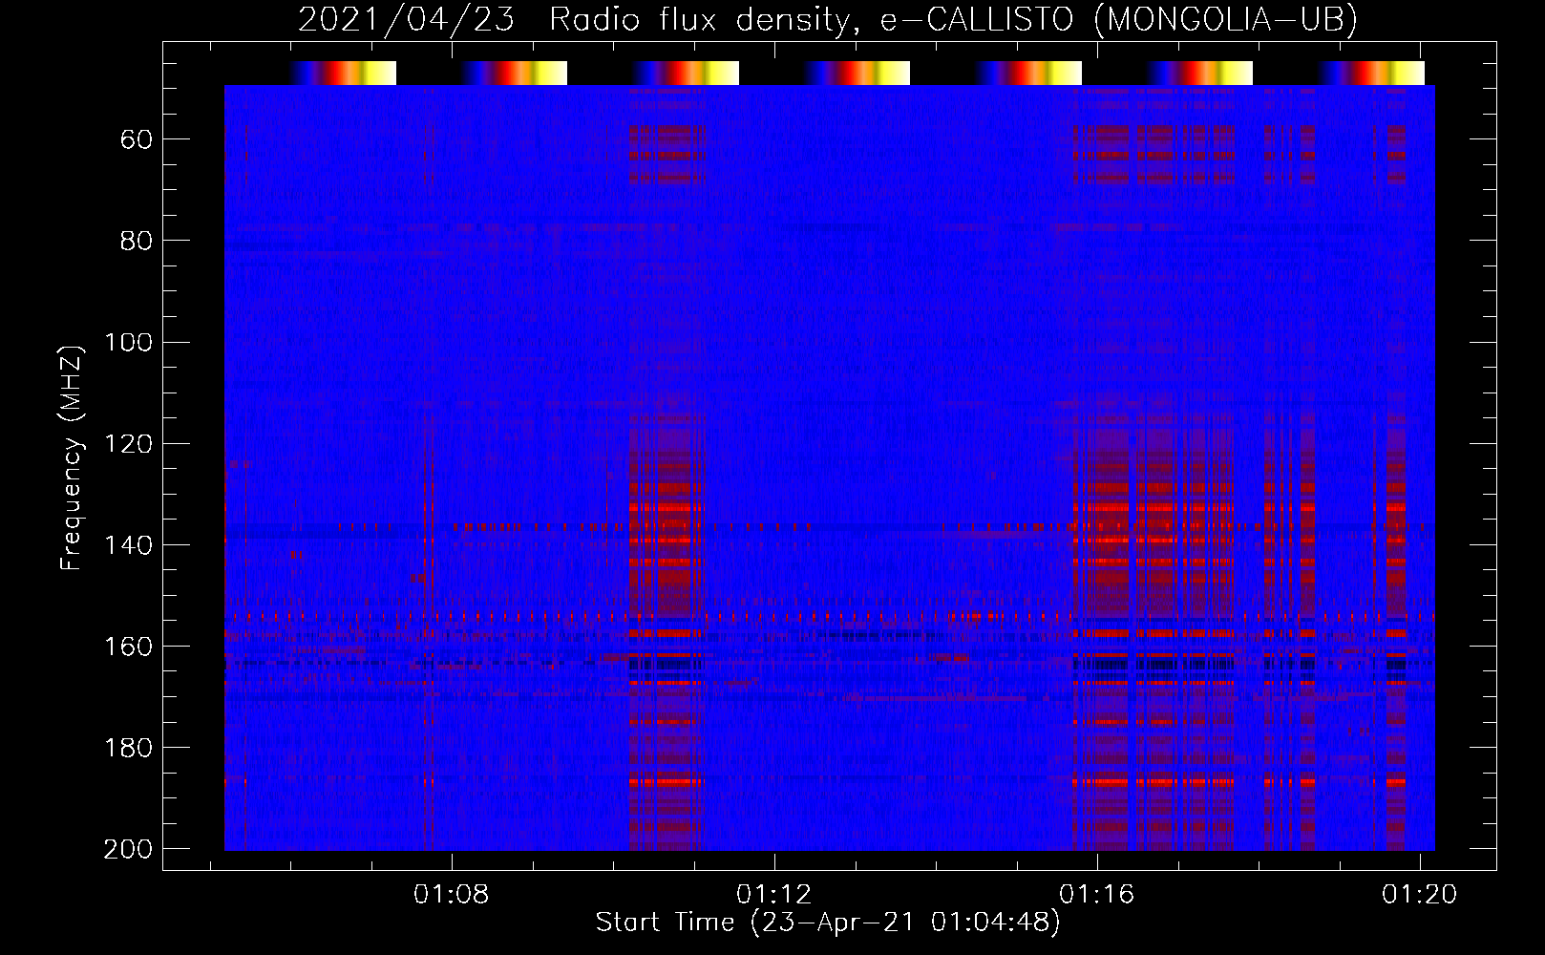This screenshot has height=955, width=1545.
Task: Click the frequency tick label "180"
Action: [x=128, y=747]
